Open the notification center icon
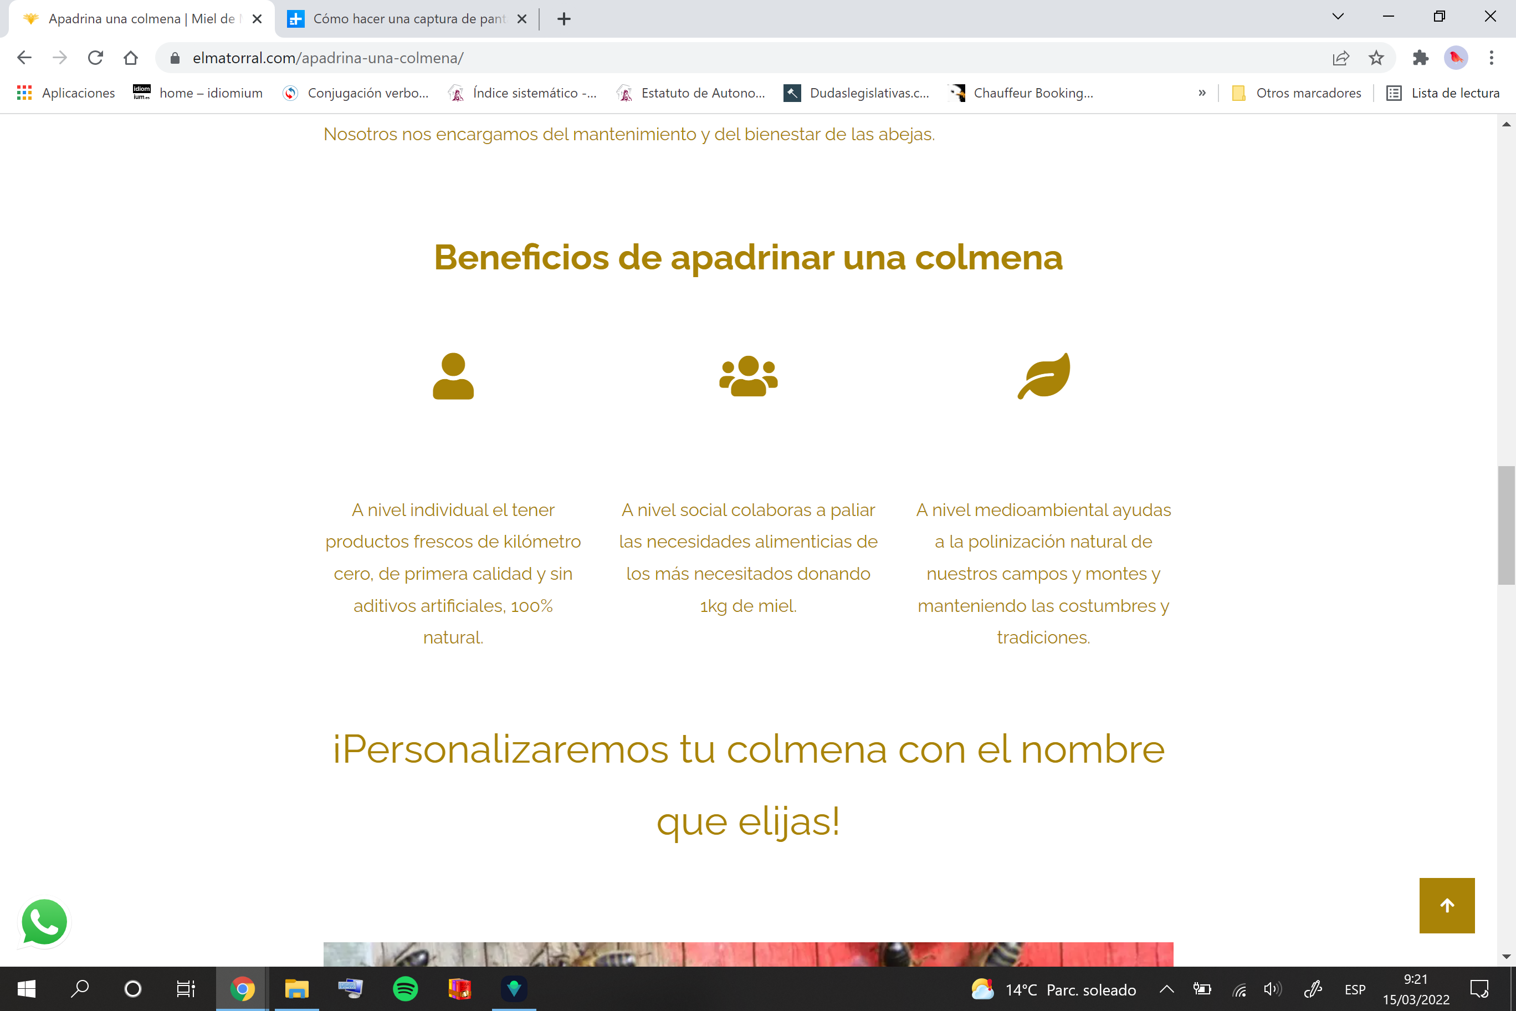This screenshot has height=1011, width=1516. pos(1479,989)
